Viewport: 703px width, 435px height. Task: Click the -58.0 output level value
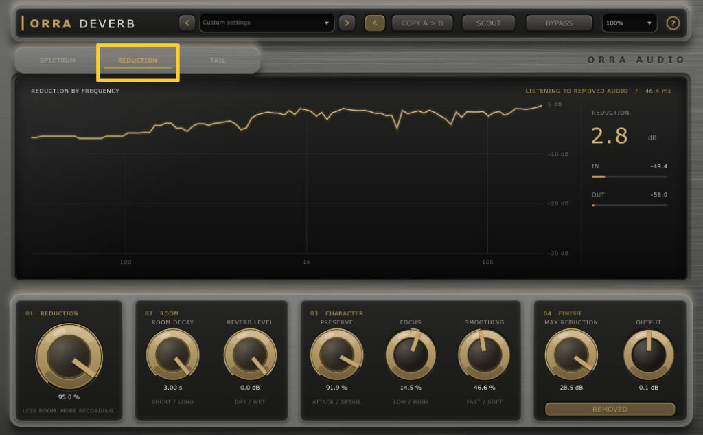[658, 195]
